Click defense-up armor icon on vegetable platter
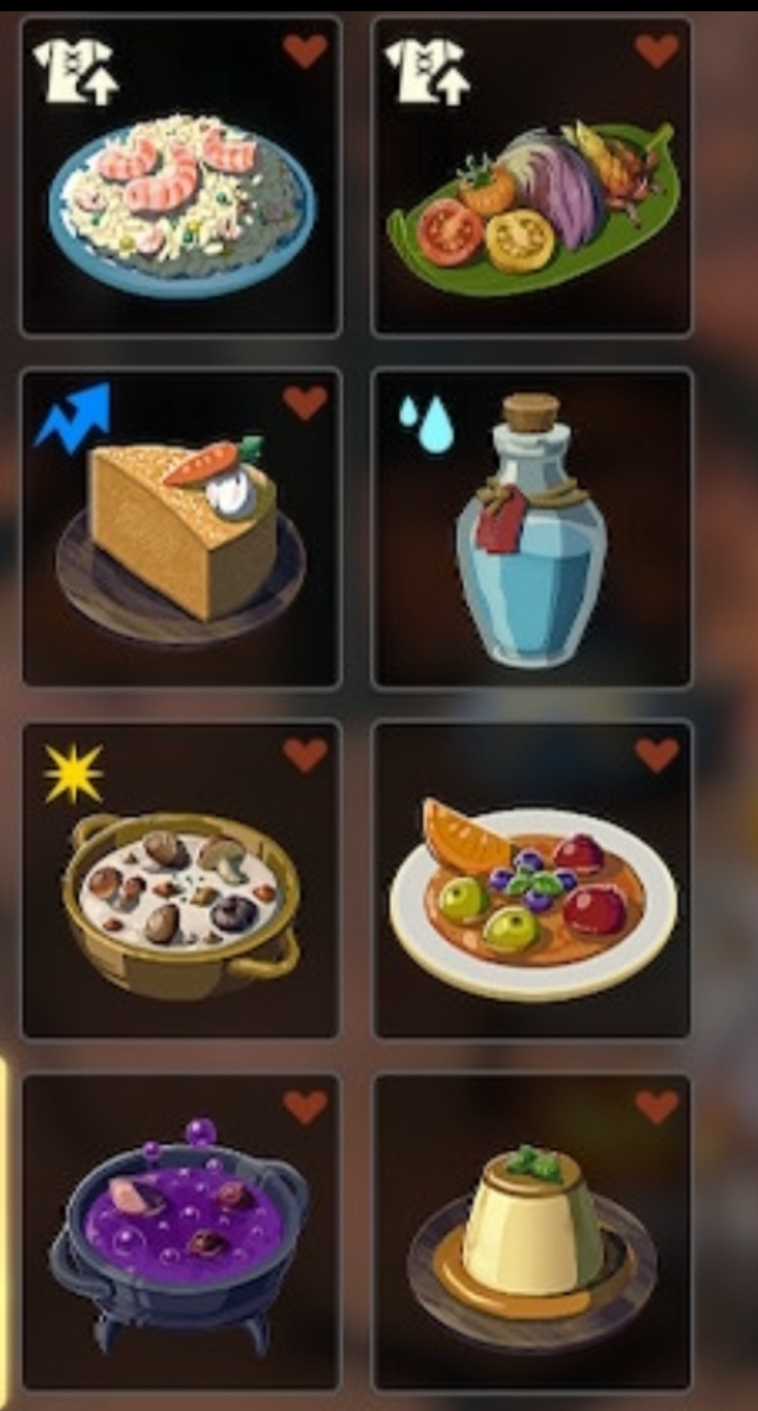758x1411 pixels. (427, 72)
